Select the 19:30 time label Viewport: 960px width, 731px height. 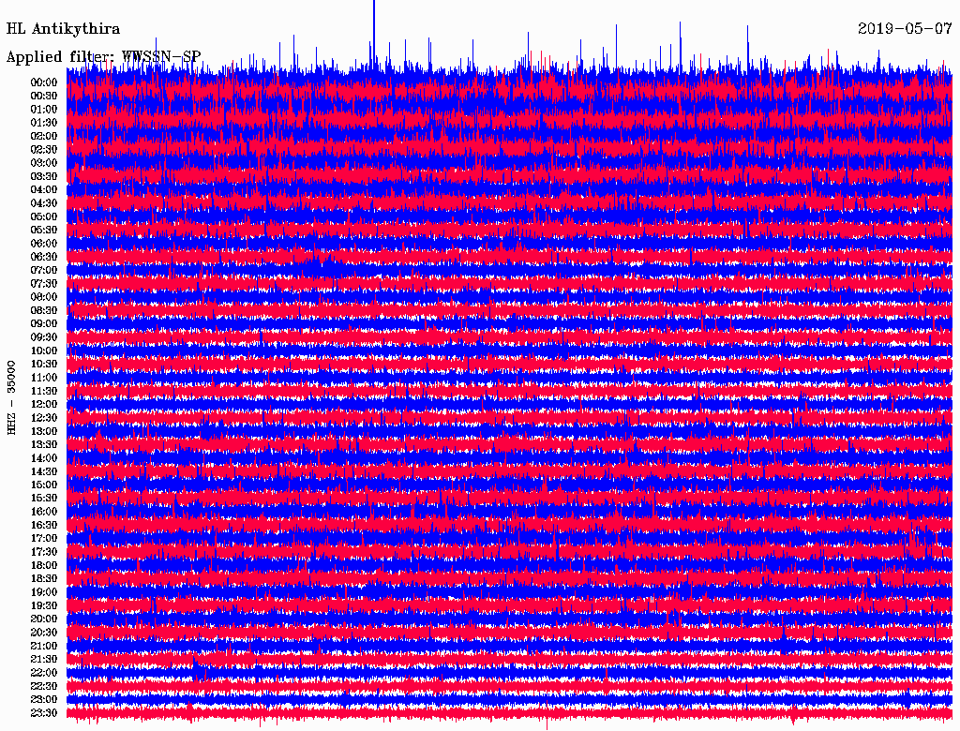[x=43, y=605]
